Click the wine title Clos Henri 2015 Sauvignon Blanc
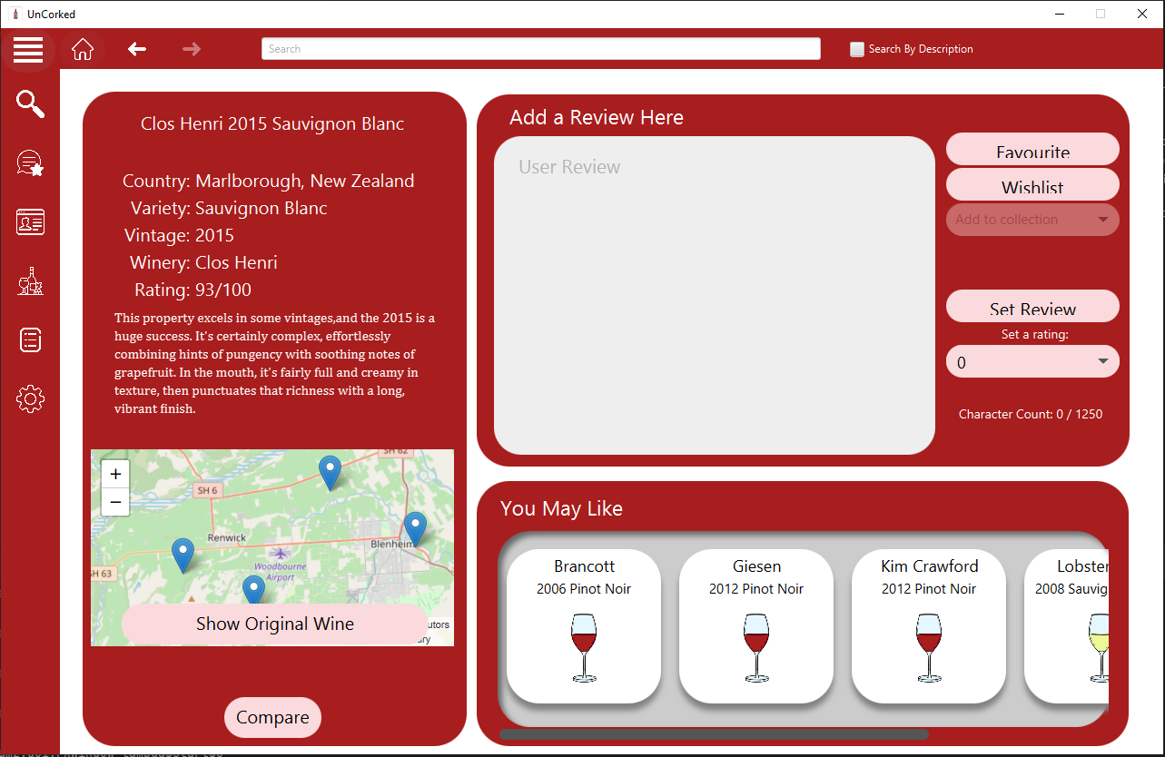Image resolution: width=1165 pixels, height=757 pixels. (272, 123)
